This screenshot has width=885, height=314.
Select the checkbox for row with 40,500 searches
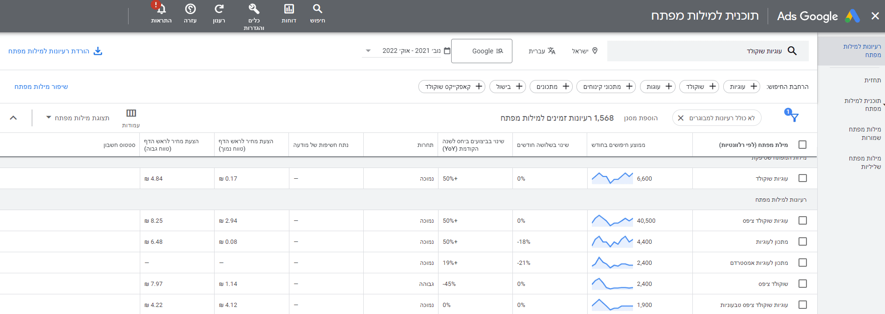(803, 220)
